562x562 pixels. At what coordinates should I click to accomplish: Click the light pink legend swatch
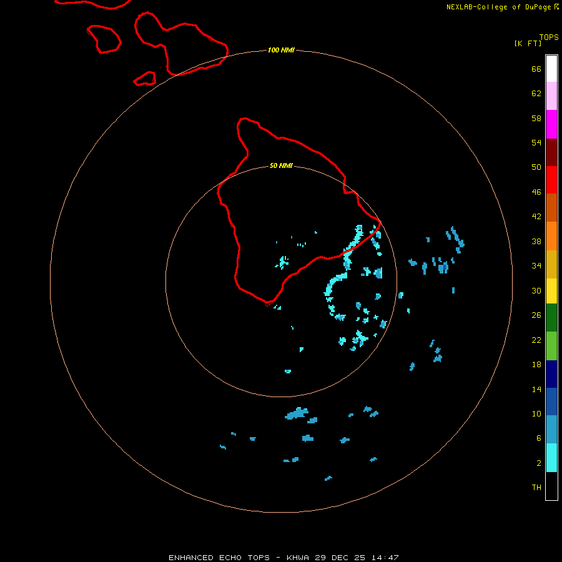click(x=551, y=96)
